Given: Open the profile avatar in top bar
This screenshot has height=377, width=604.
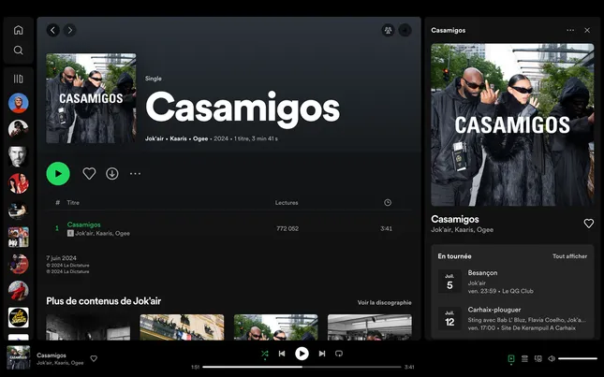Looking at the screenshot, I should [x=405, y=30].
